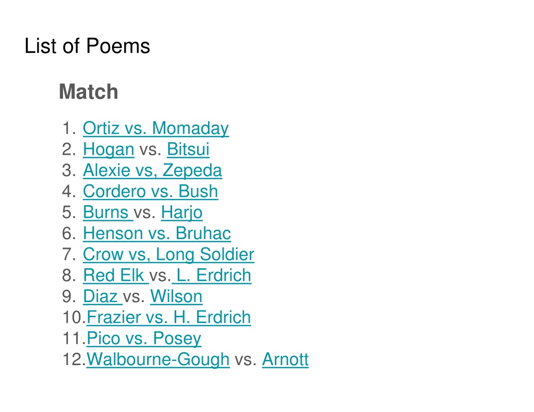The height and width of the screenshot is (412, 534).
Task: Follow the Pico vs. Posey link
Action: tap(144, 339)
